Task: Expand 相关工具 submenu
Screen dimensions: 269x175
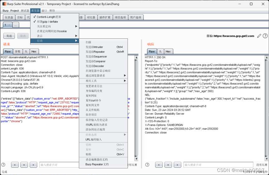Action: tap(103, 81)
